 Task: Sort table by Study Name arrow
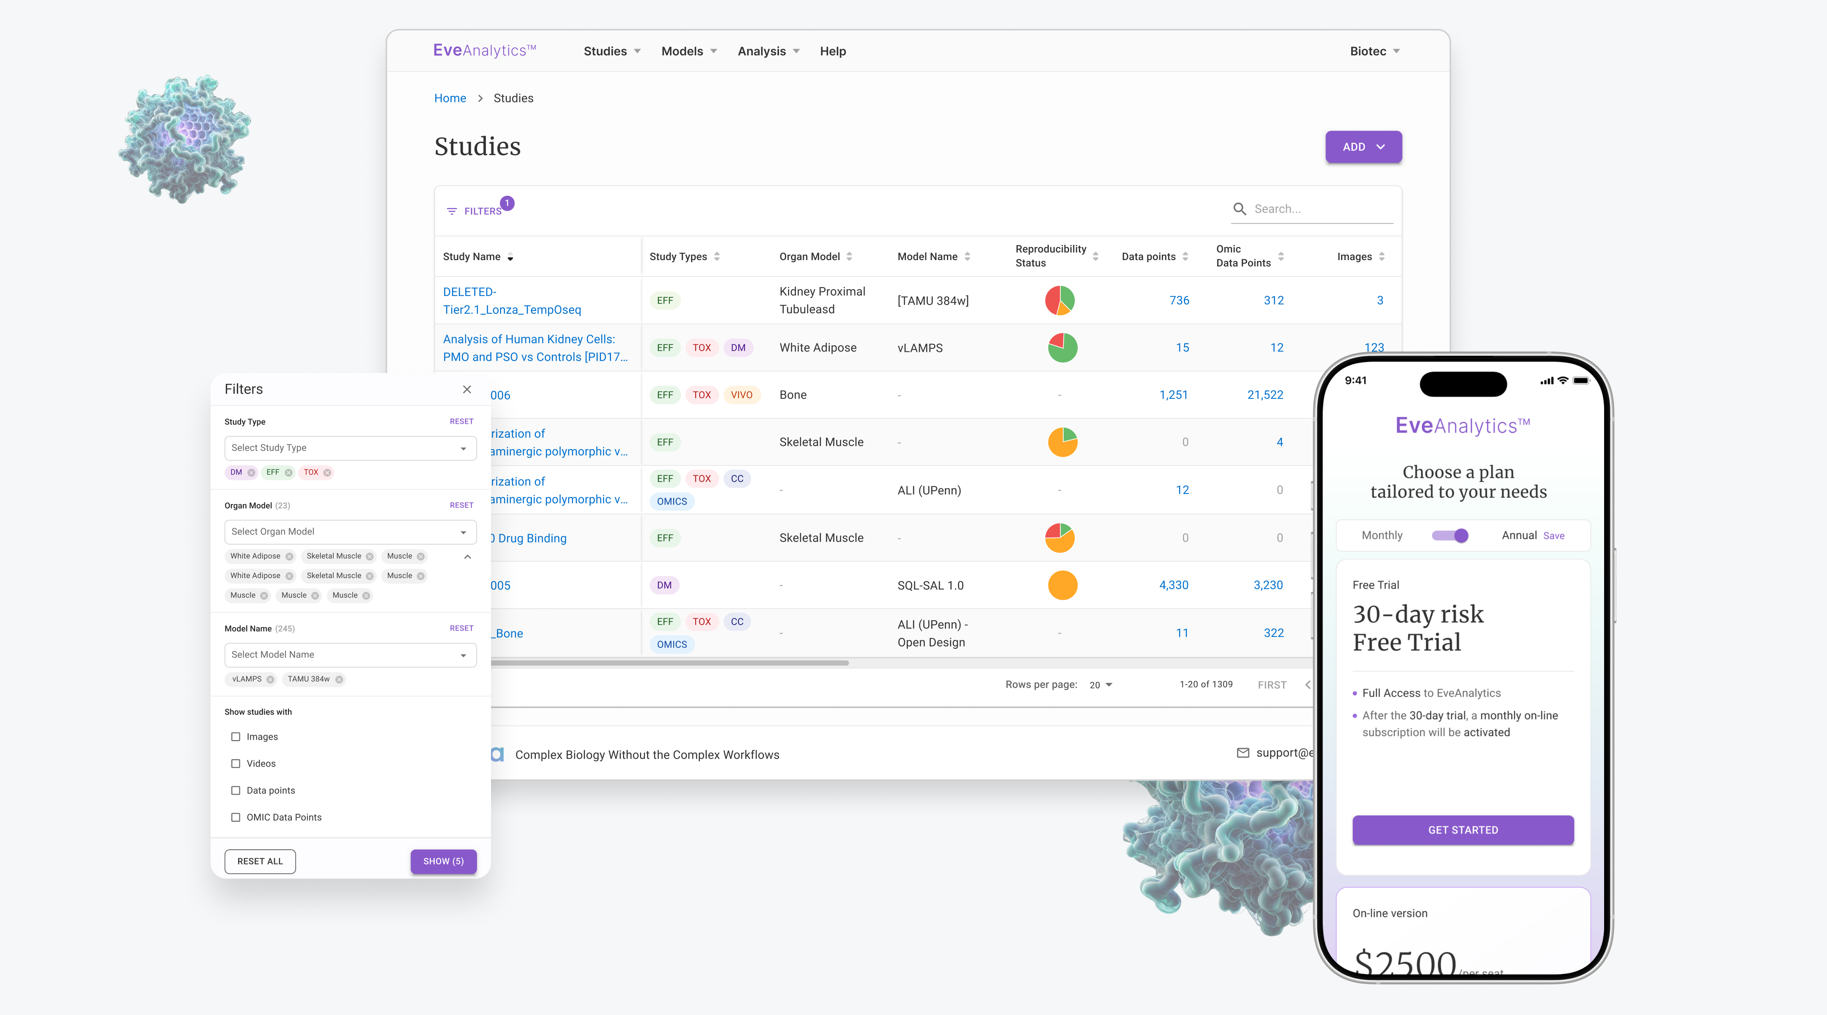point(510,258)
